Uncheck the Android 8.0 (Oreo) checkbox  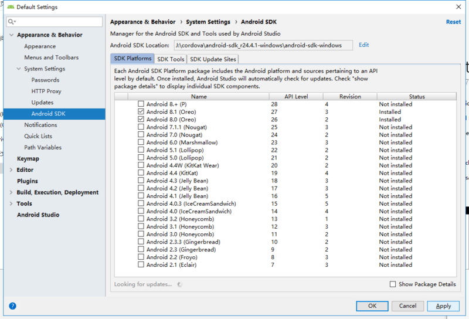tap(141, 119)
